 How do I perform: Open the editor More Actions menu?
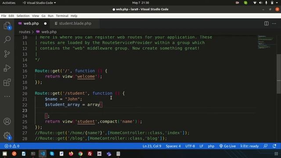point(274,23)
